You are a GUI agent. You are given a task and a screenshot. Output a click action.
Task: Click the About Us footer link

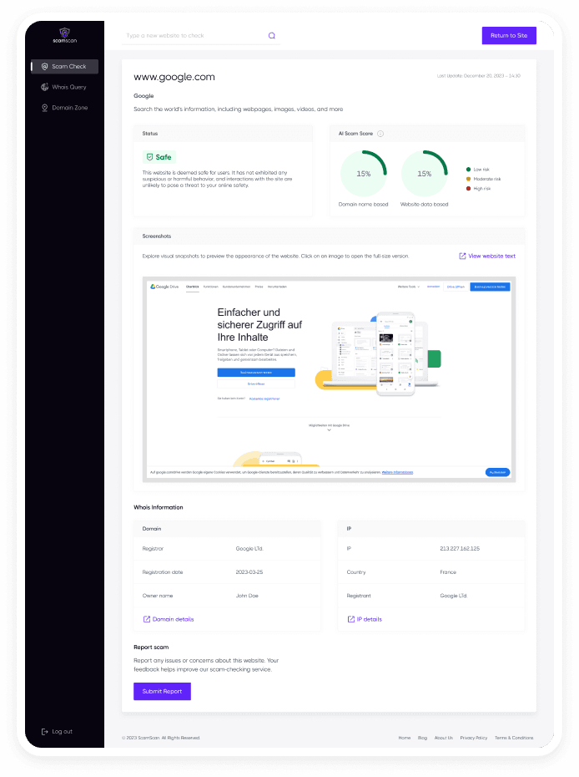tap(443, 738)
